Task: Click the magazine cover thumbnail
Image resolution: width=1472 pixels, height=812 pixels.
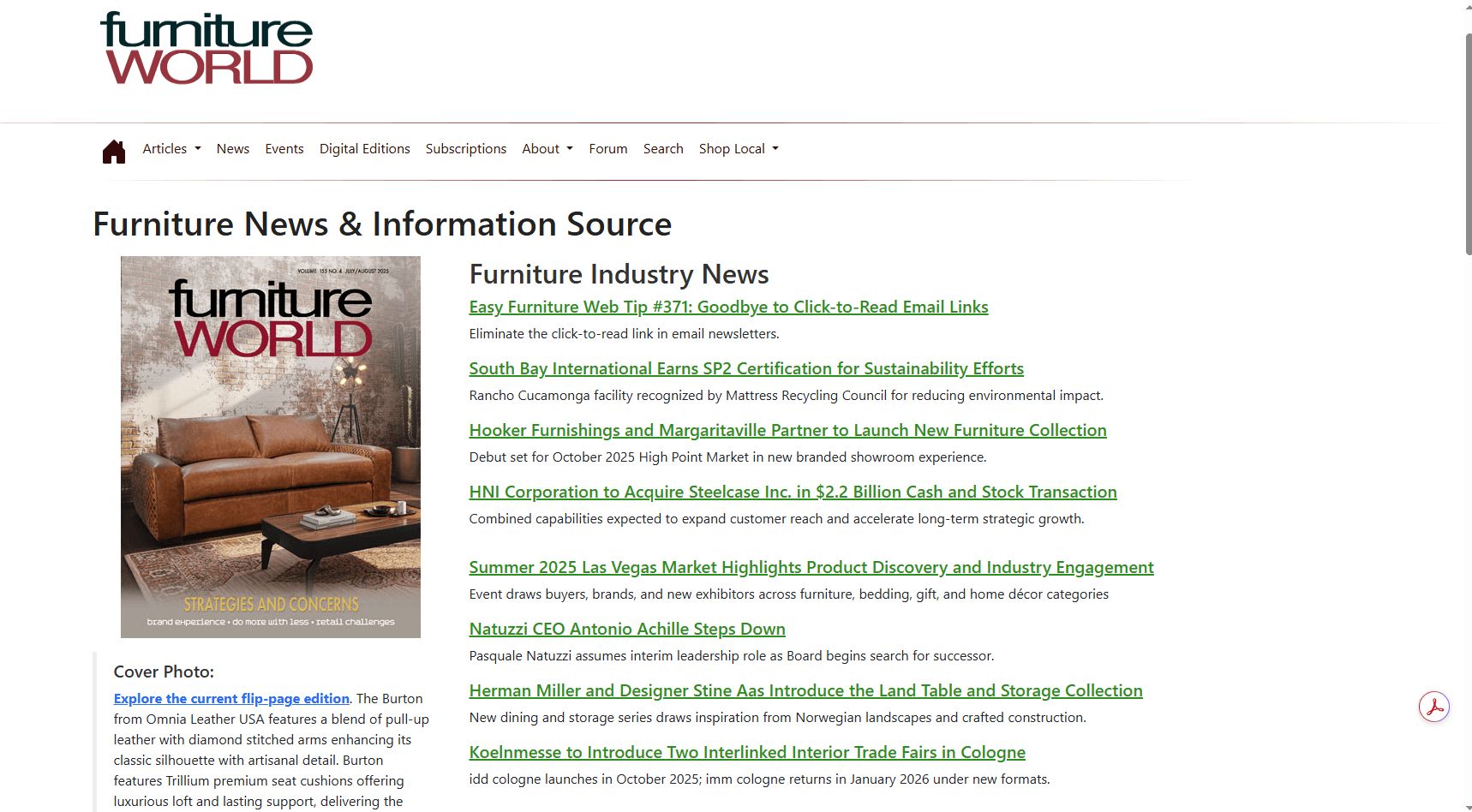Action: click(x=270, y=445)
